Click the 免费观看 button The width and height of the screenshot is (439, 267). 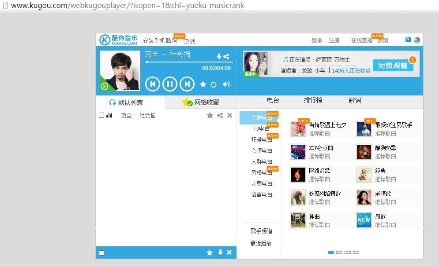tap(393, 66)
